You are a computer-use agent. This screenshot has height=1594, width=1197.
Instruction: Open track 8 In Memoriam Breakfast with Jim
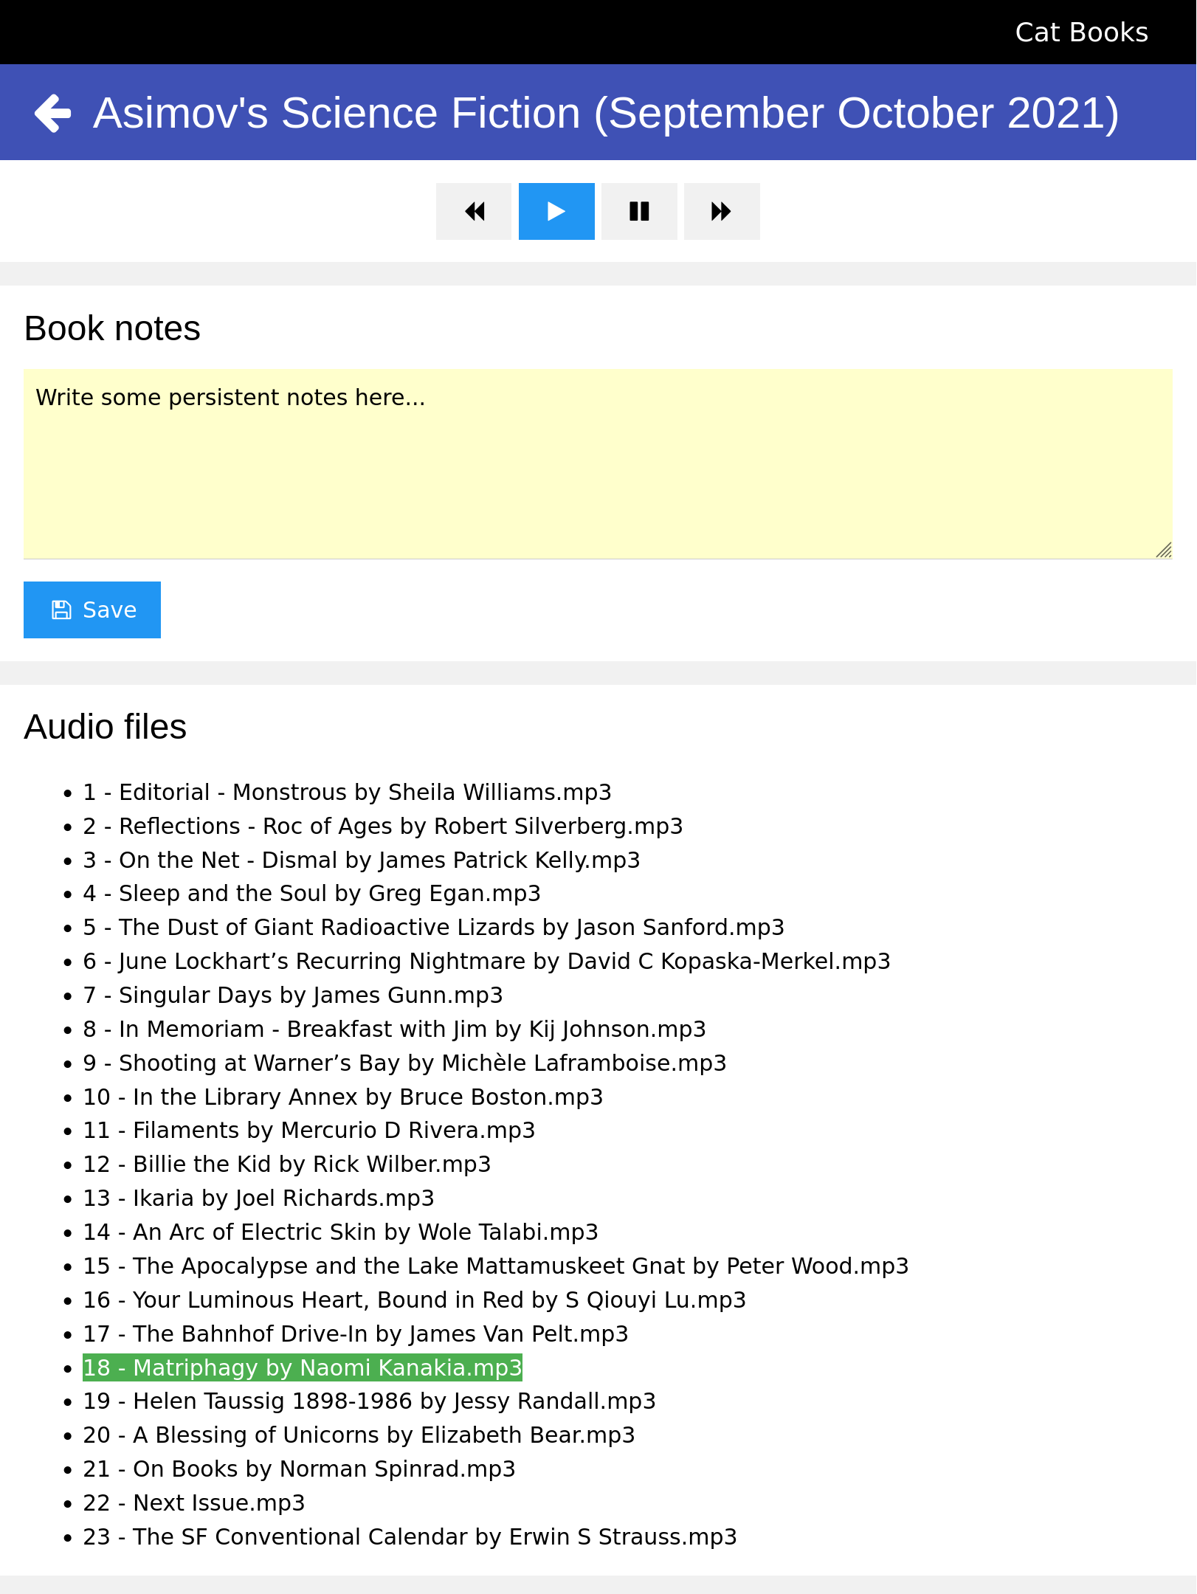[394, 1029]
